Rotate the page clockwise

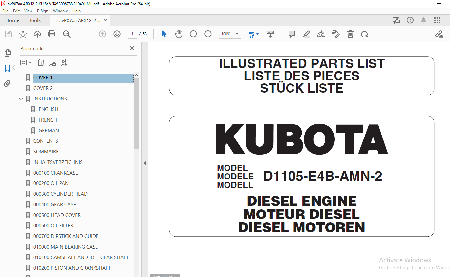click(365, 34)
